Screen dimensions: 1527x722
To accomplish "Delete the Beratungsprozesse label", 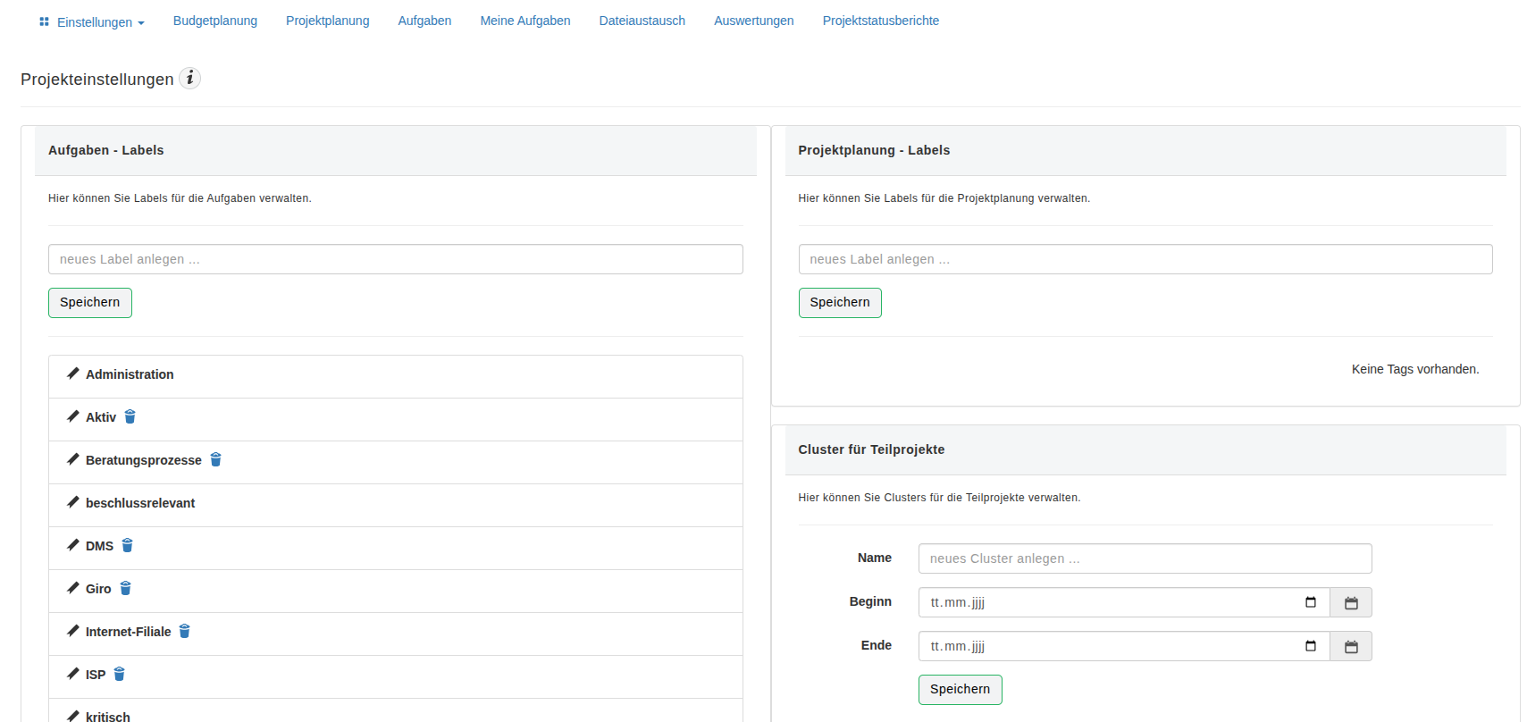I will [x=215, y=459].
